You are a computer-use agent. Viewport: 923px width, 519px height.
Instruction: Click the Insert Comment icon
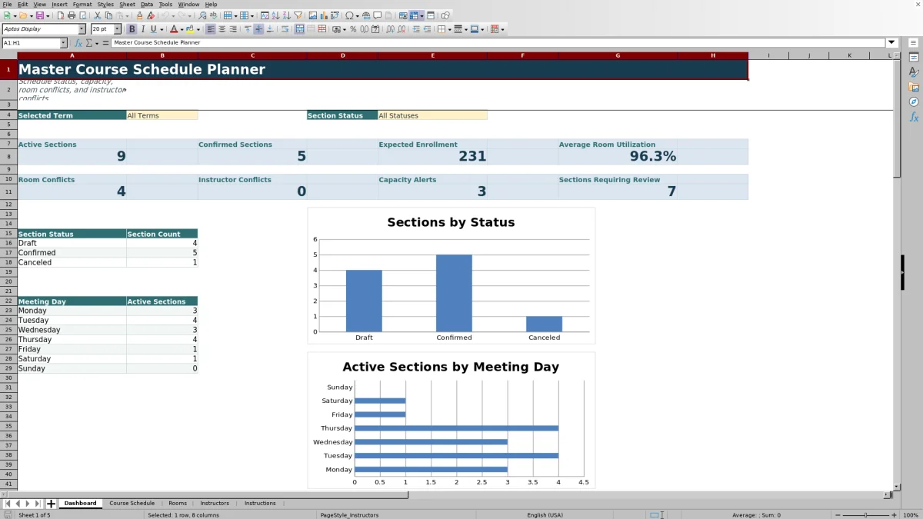pyautogui.click(x=378, y=15)
